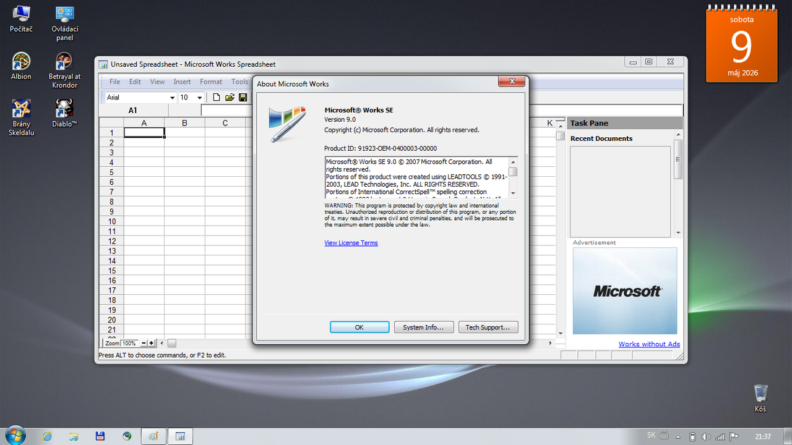Click the zoom in plus button
Viewport: 792px width, 445px height.
pyautogui.click(x=152, y=343)
